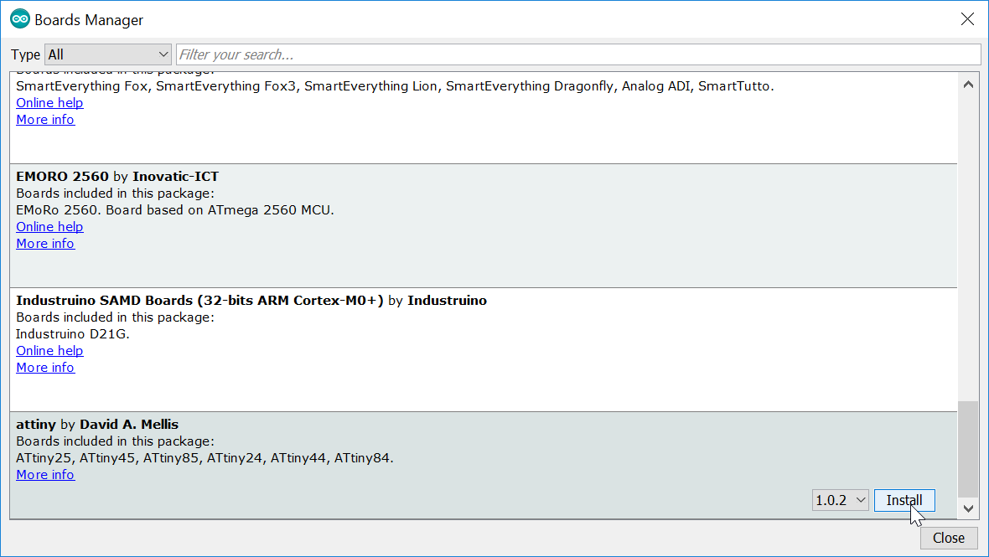
Task: Close the dialog with the X button
Action: [x=967, y=19]
